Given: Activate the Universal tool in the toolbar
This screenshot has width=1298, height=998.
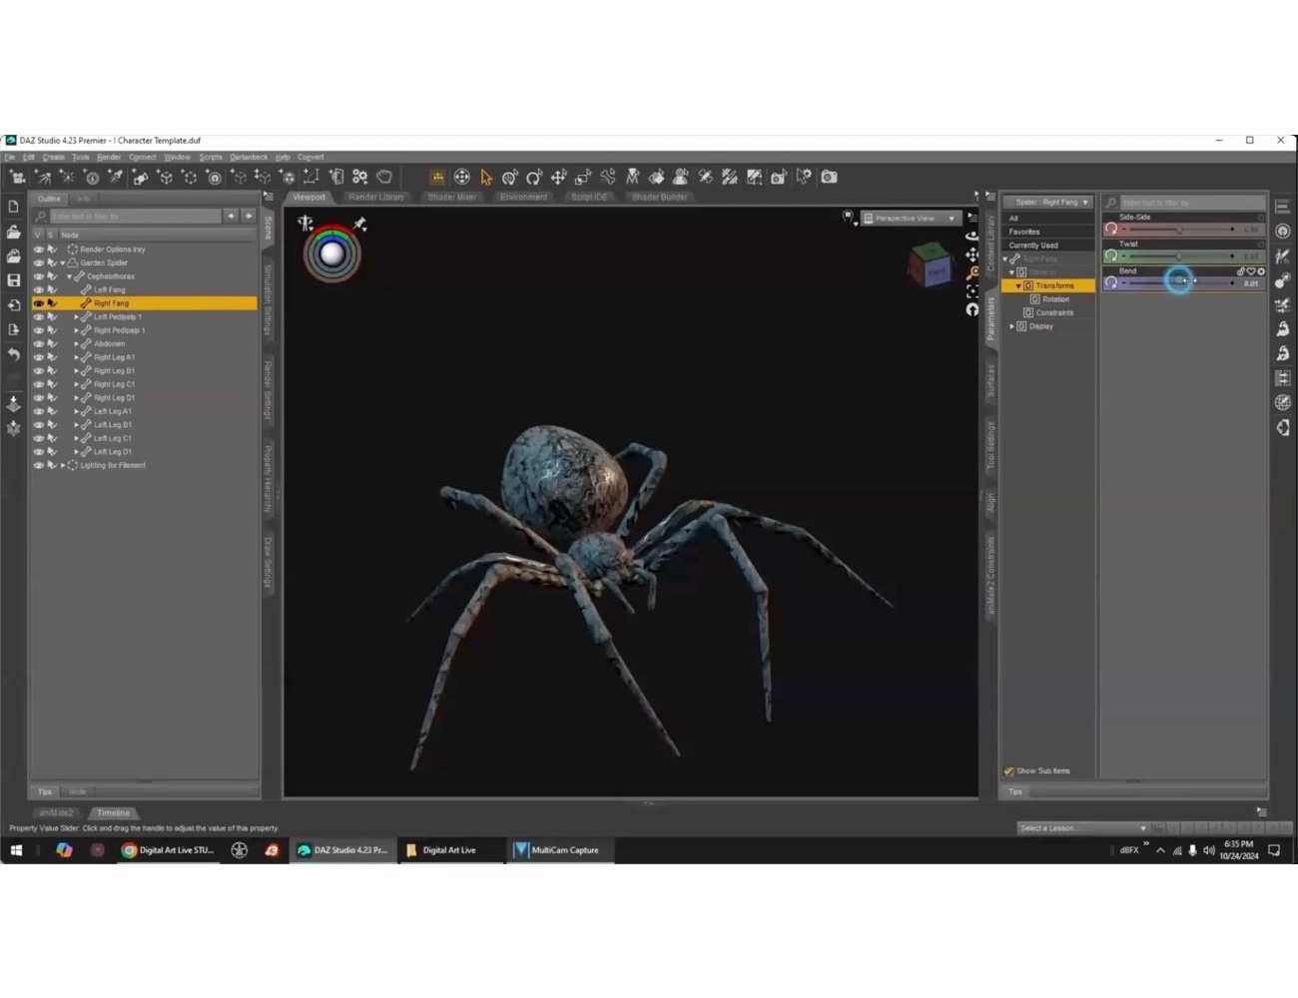Looking at the screenshot, I should pyautogui.click(x=510, y=178).
